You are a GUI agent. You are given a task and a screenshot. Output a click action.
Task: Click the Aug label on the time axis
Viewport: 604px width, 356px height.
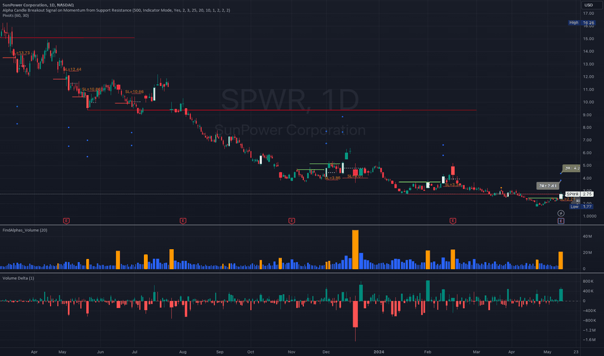tap(183, 351)
